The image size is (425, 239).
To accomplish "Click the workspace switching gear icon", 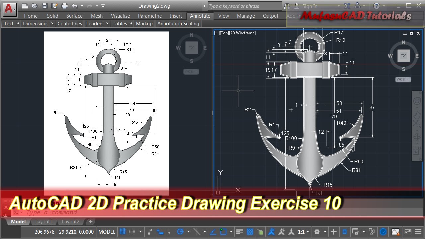I will point(317,231).
